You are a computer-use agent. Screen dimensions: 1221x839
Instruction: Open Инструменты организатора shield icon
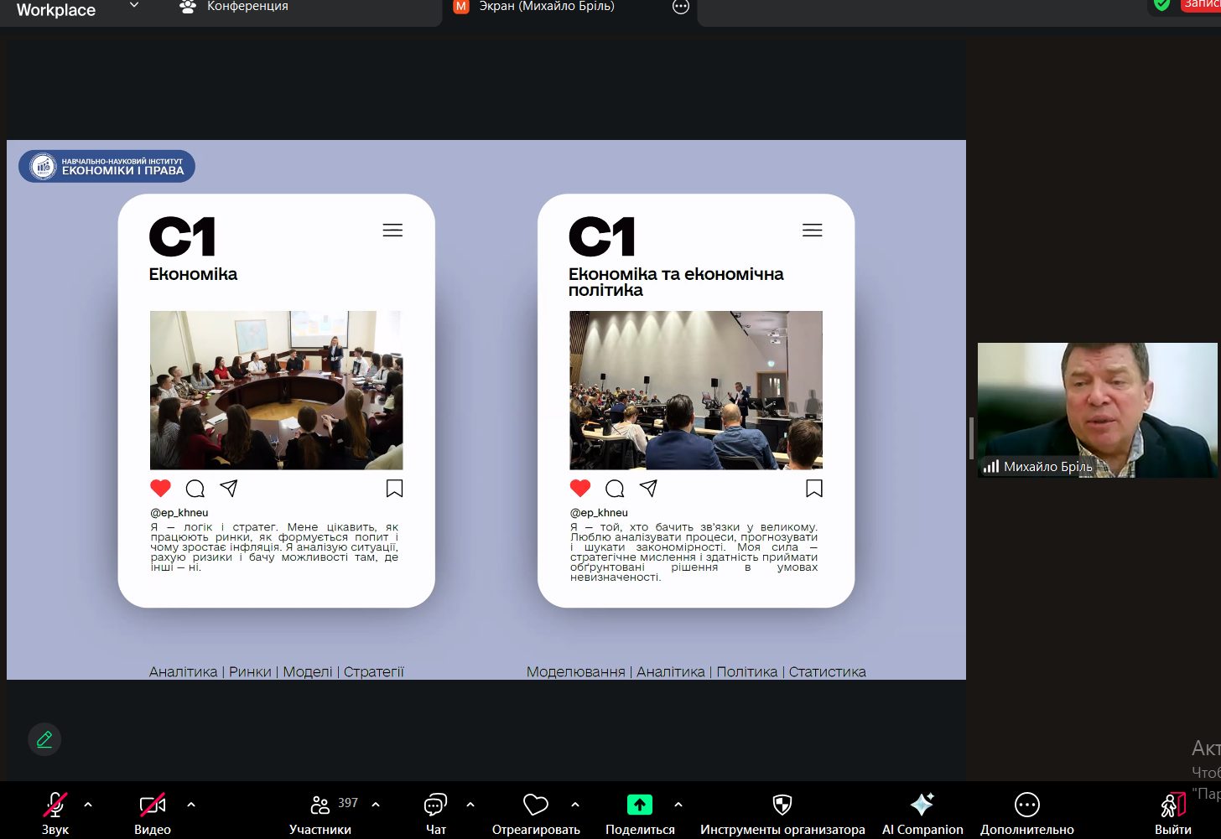[x=782, y=805]
